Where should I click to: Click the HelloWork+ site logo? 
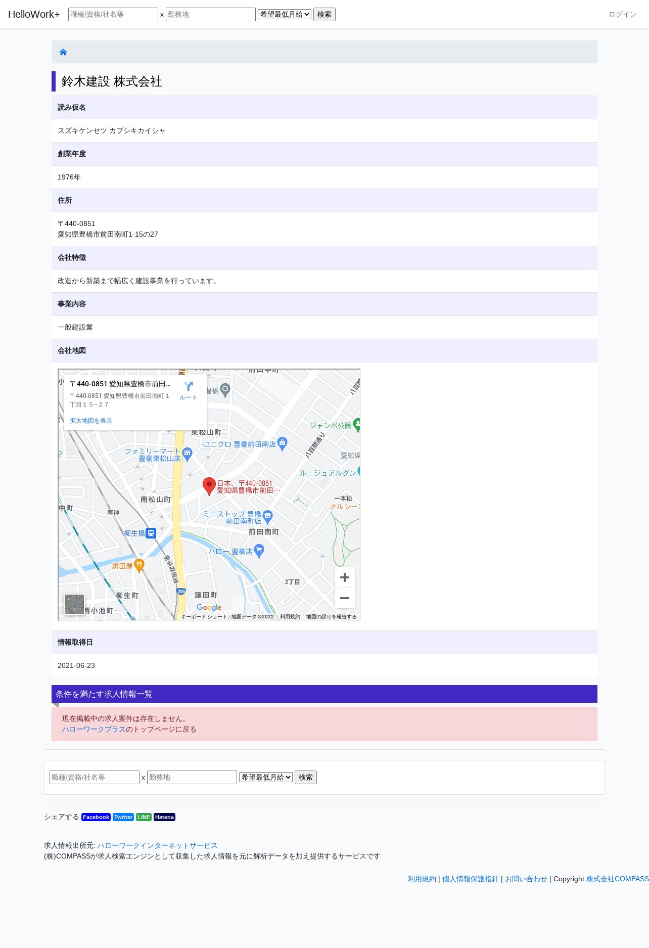(x=34, y=14)
